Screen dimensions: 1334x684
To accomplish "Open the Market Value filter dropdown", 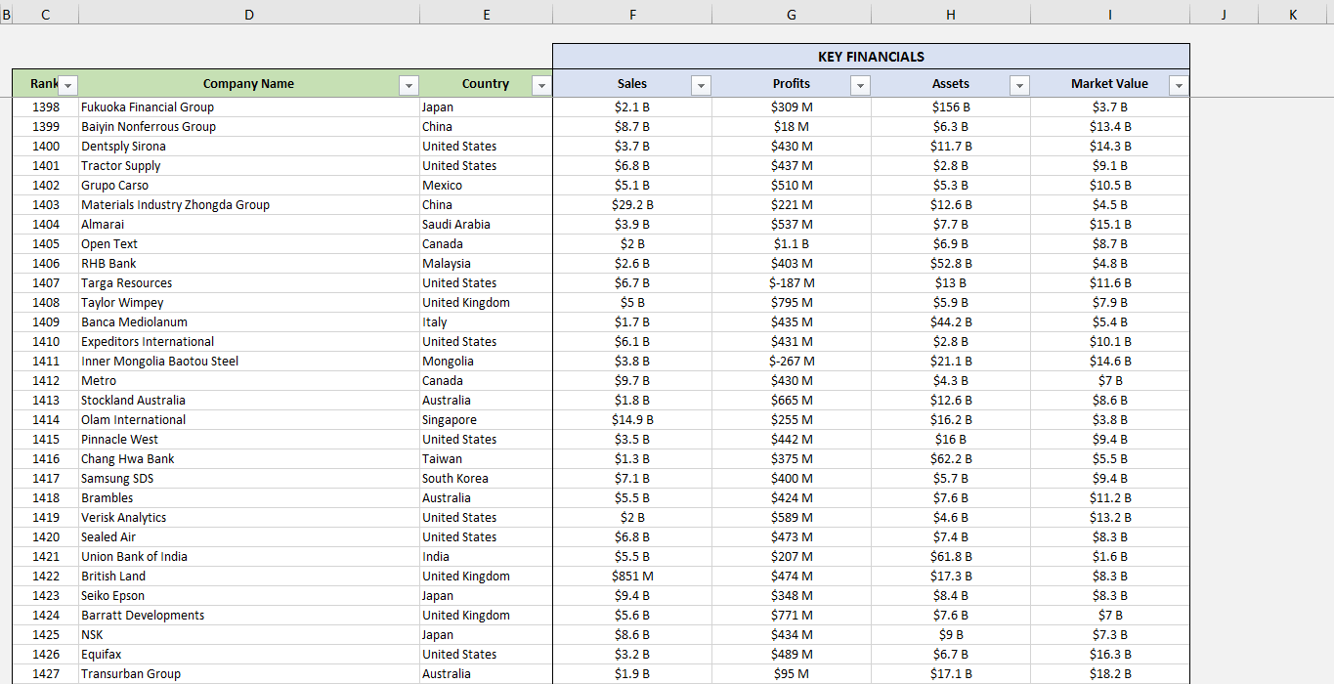I will [x=1179, y=86].
